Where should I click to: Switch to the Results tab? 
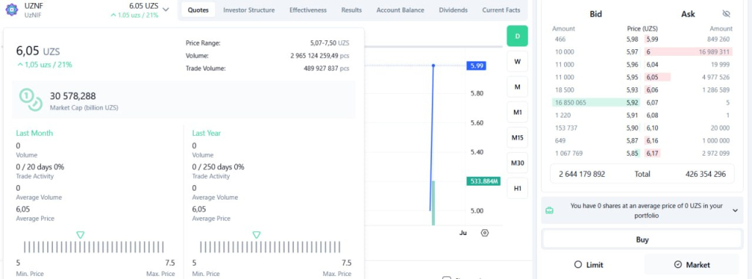pyautogui.click(x=352, y=10)
